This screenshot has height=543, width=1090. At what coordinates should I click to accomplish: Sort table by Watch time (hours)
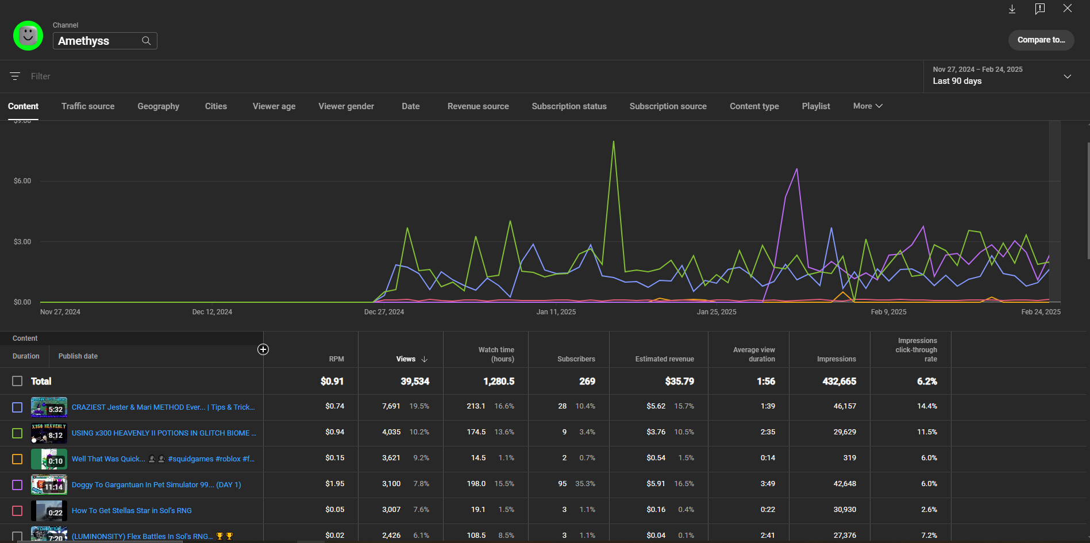click(496, 355)
